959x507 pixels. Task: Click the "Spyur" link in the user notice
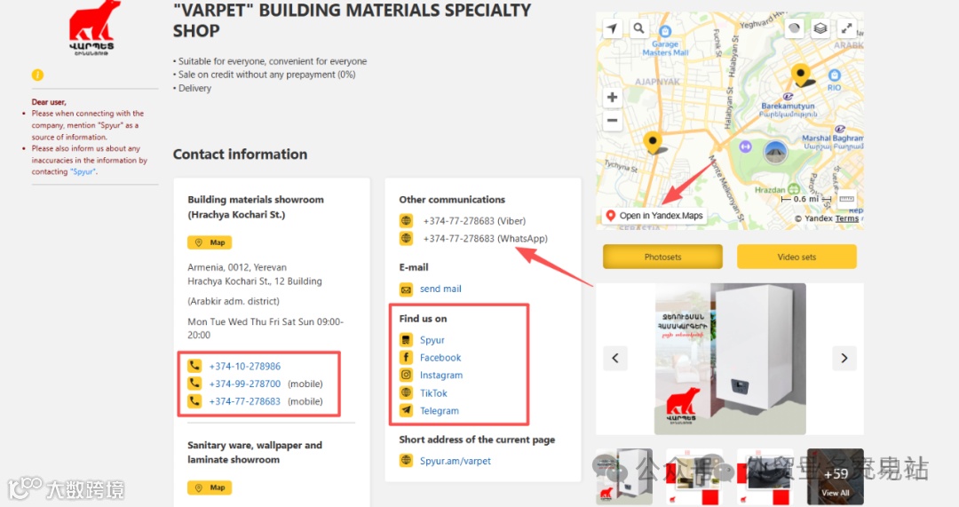click(83, 172)
